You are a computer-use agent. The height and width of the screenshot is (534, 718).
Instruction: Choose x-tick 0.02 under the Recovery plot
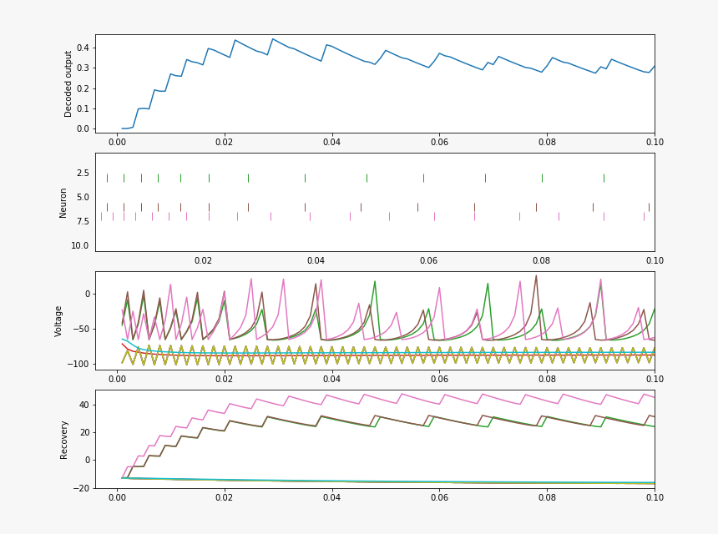pyautogui.click(x=225, y=498)
